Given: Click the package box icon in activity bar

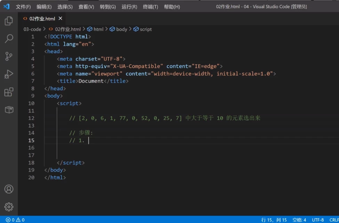Looking at the screenshot, I should tap(9, 110).
